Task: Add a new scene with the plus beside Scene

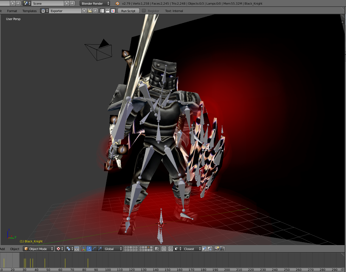Action: pyautogui.click(x=67, y=3)
